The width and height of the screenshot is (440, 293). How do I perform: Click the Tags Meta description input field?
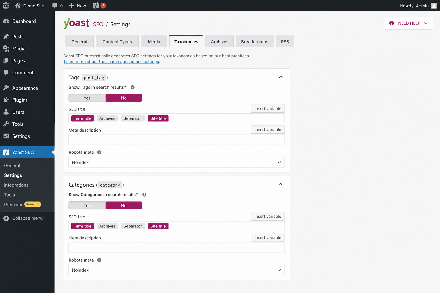[x=177, y=140]
